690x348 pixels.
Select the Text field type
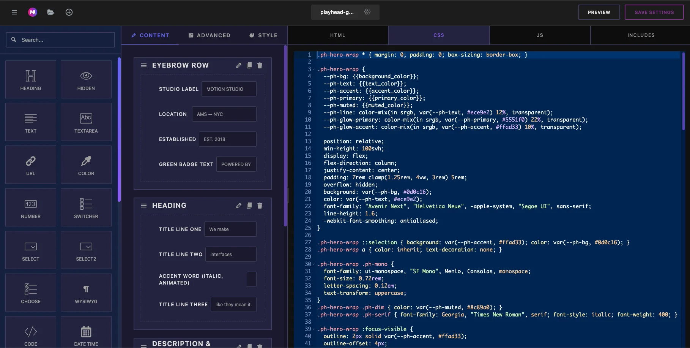(x=31, y=122)
